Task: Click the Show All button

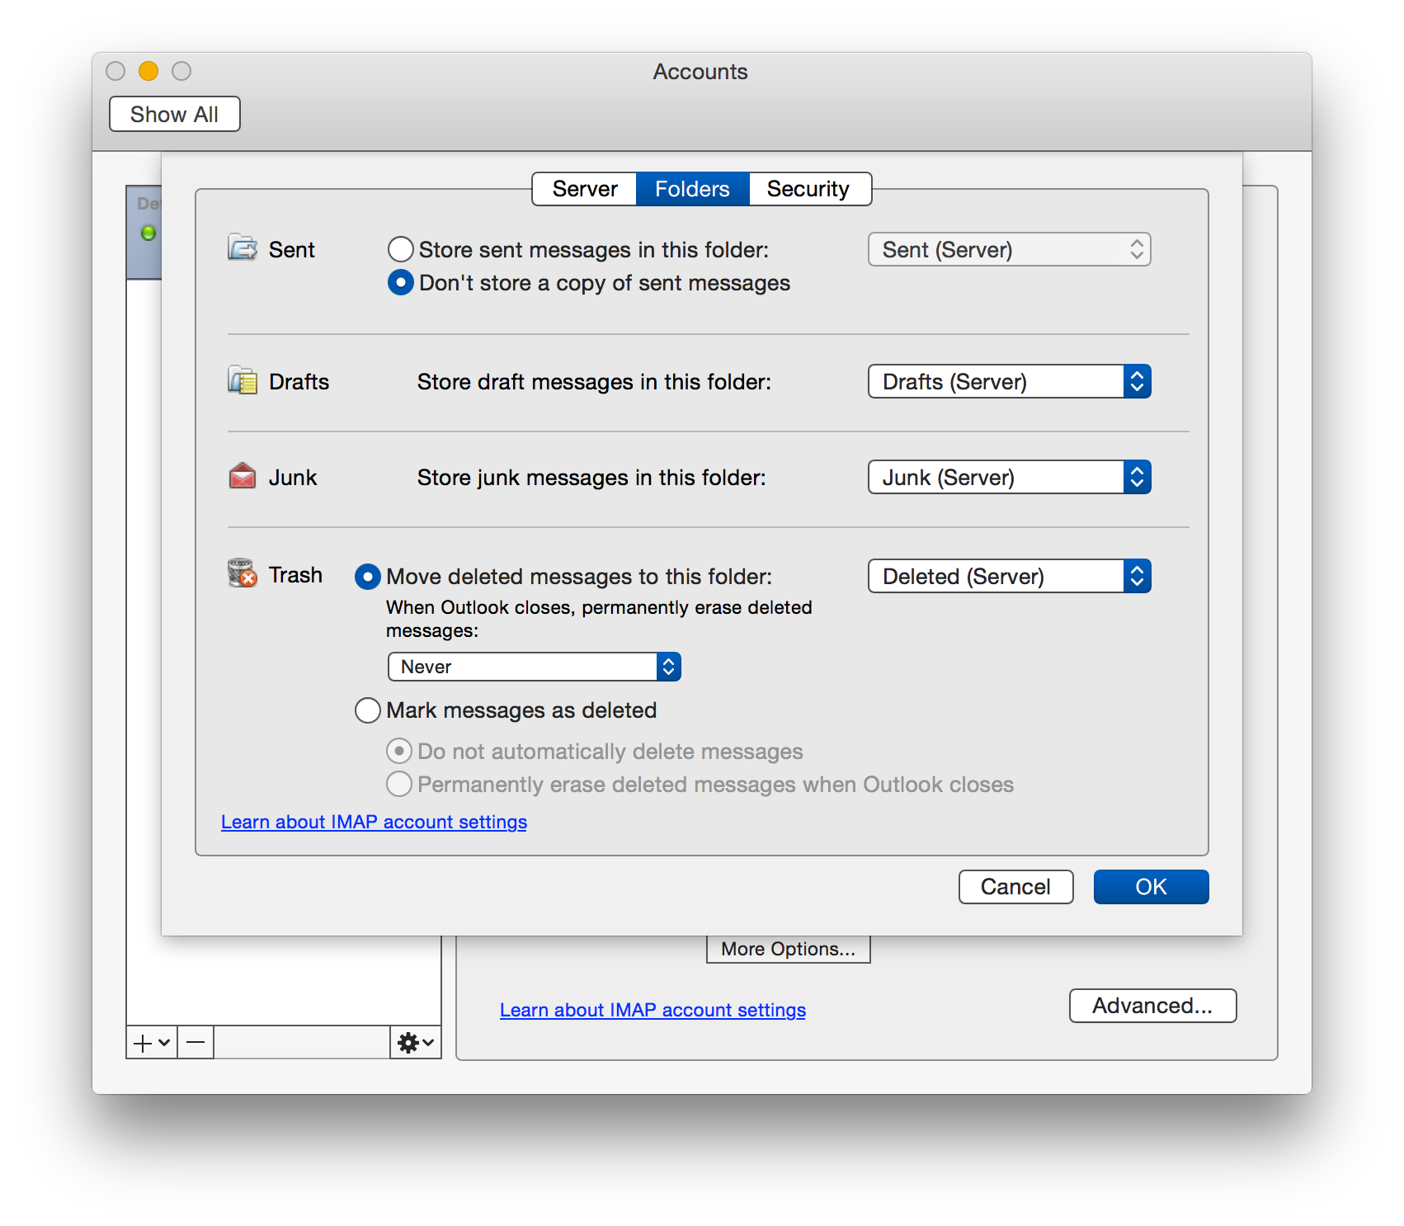Action: [x=174, y=114]
